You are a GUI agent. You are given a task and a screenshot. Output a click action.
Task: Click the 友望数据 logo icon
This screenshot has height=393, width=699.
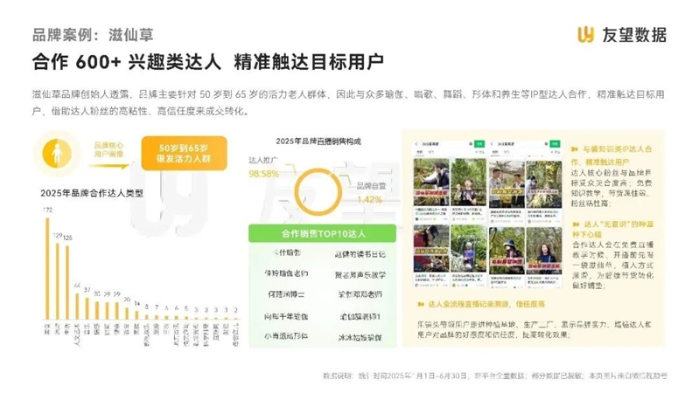tap(586, 35)
